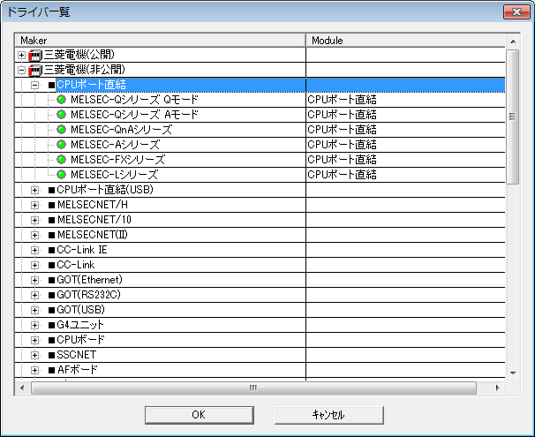Click the 三菱電機(公開) maker icon

(35, 55)
